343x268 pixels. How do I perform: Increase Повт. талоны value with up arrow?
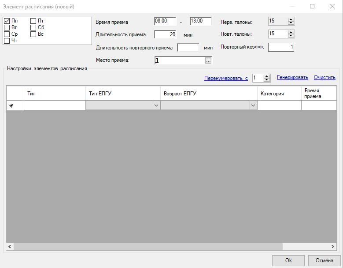[x=291, y=32]
